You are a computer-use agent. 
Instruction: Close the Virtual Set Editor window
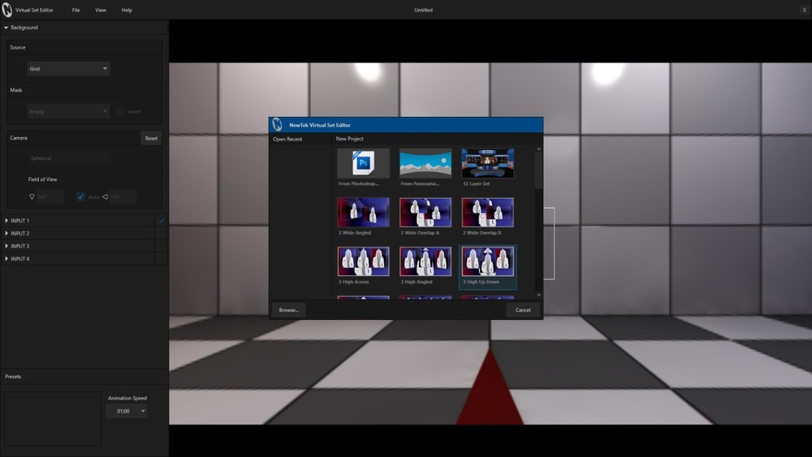point(804,10)
